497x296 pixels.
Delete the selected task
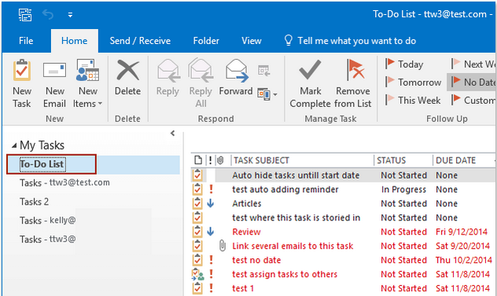pyautogui.click(x=127, y=78)
